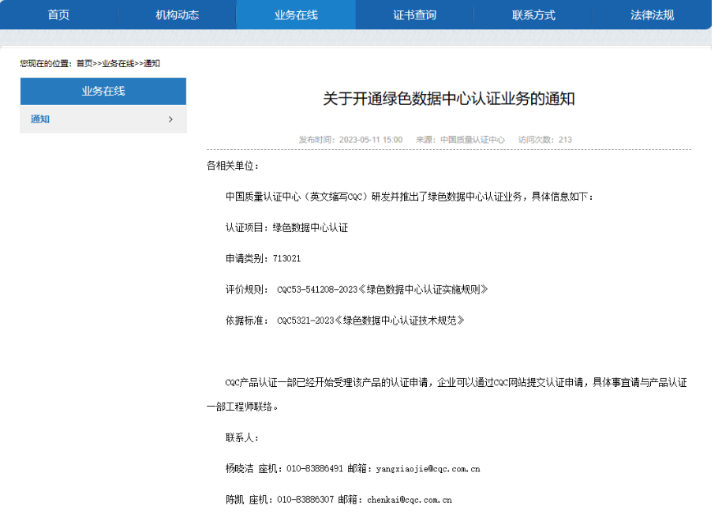Expand the chevron arrow beside 通知
This screenshot has width=722, height=529.
pos(170,119)
